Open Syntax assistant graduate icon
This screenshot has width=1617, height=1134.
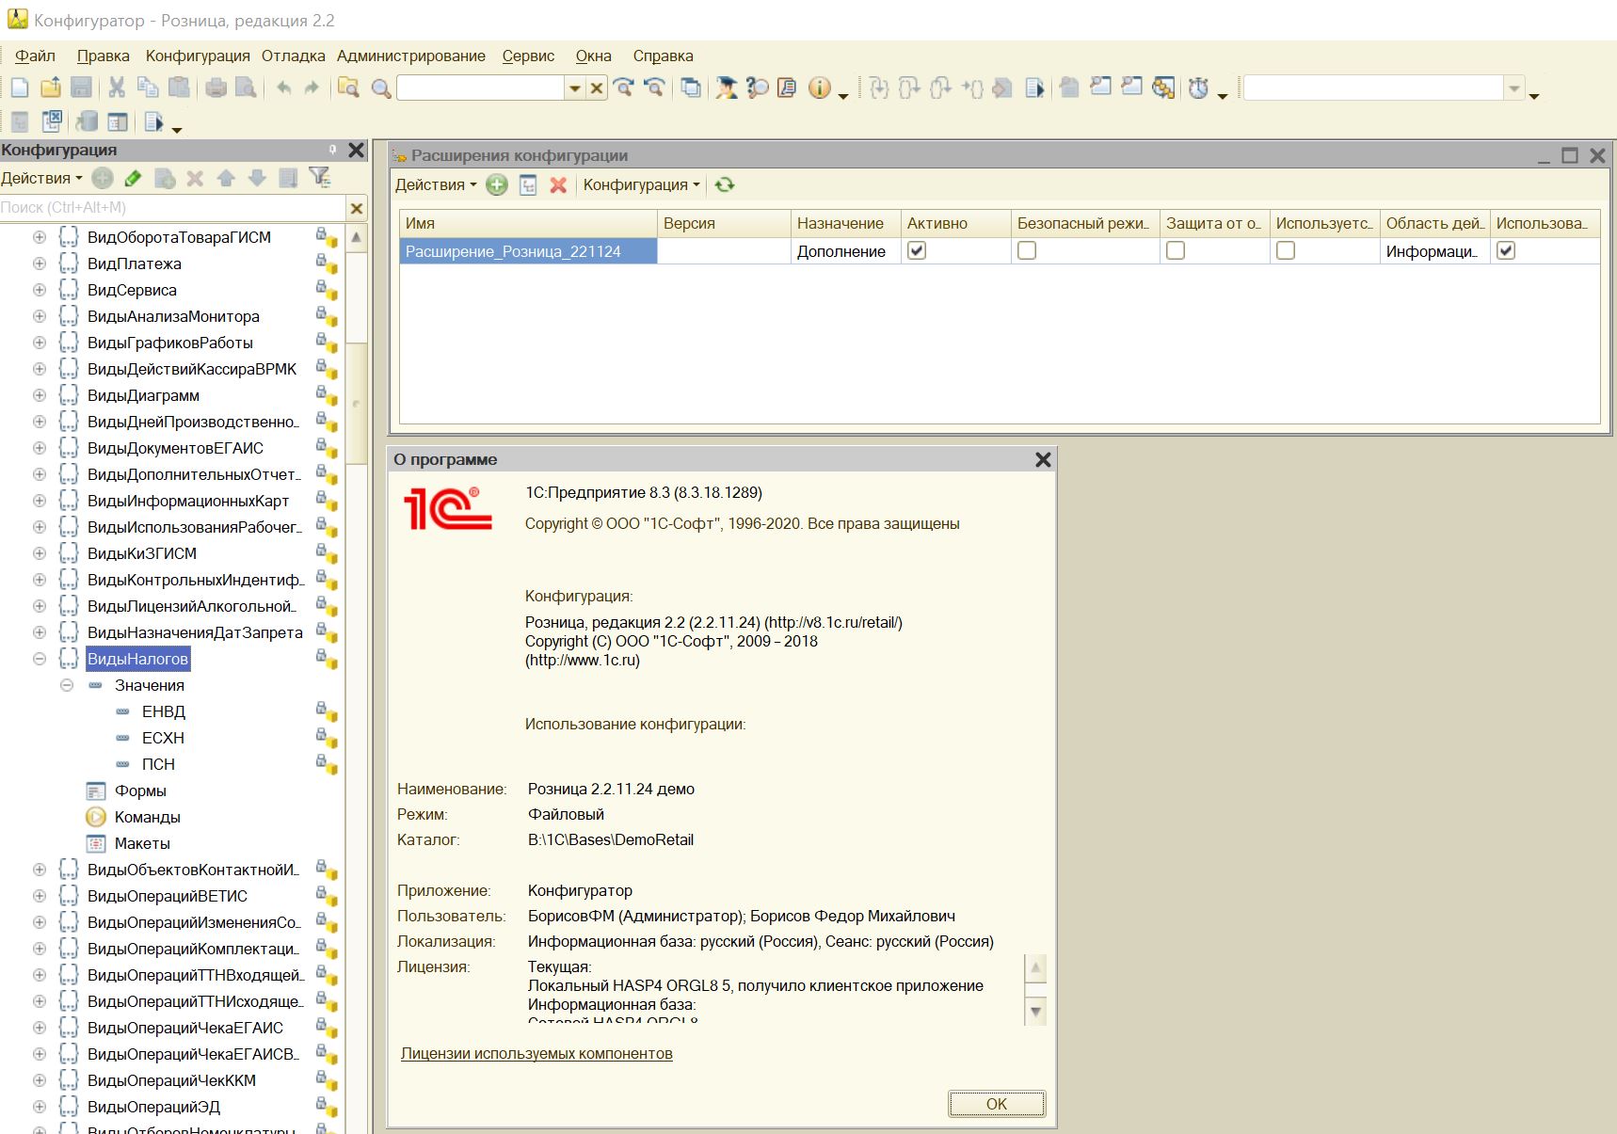tap(727, 88)
